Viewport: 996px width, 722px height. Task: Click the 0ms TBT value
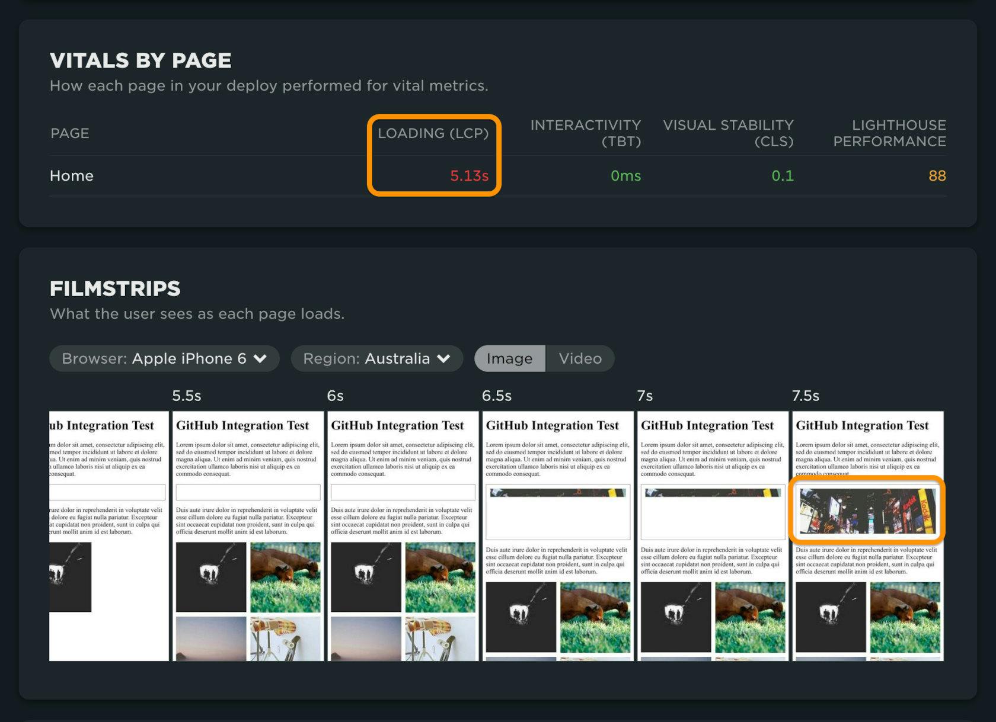coord(625,176)
